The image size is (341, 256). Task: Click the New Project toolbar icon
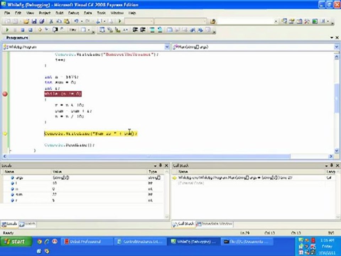tap(7, 21)
